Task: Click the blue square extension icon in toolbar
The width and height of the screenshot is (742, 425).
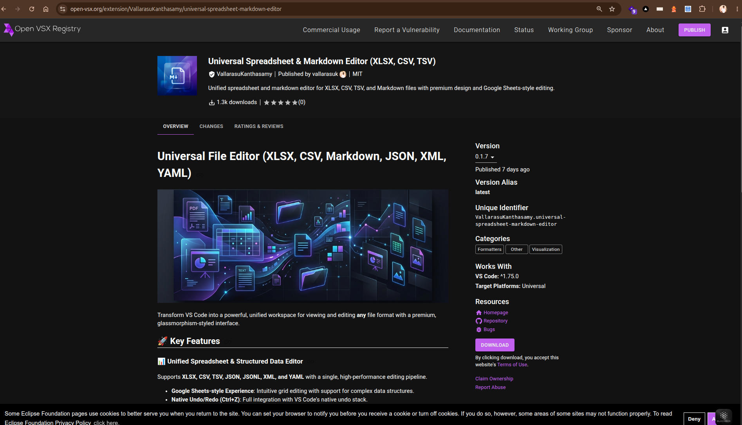Action: pos(688,9)
